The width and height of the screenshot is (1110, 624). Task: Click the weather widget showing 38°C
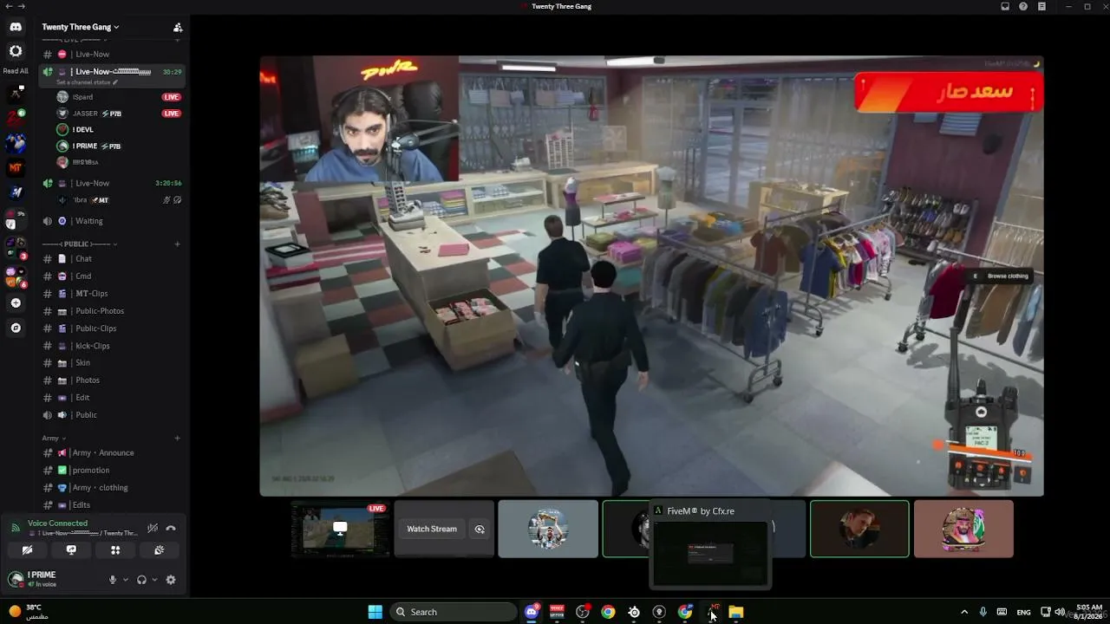[x=30, y=611]
